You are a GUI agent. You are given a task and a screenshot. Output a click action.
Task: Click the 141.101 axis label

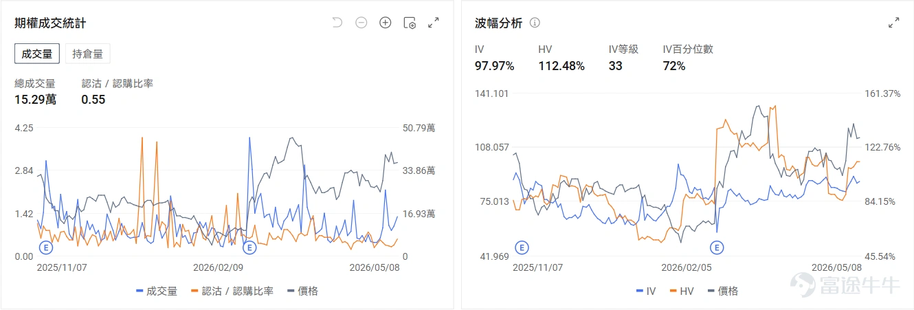pos(492,93)
